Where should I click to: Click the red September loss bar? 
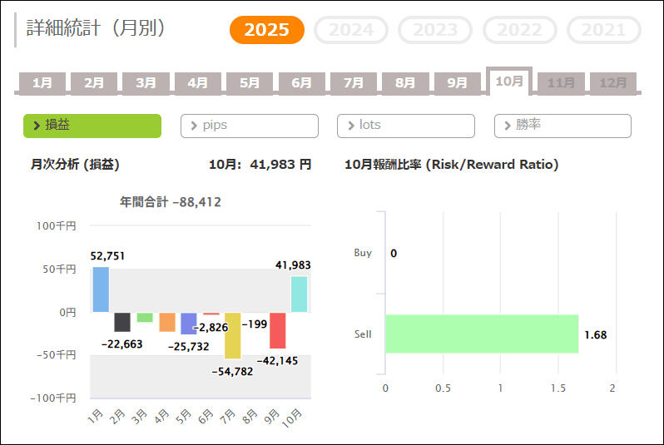click(277, 330)
